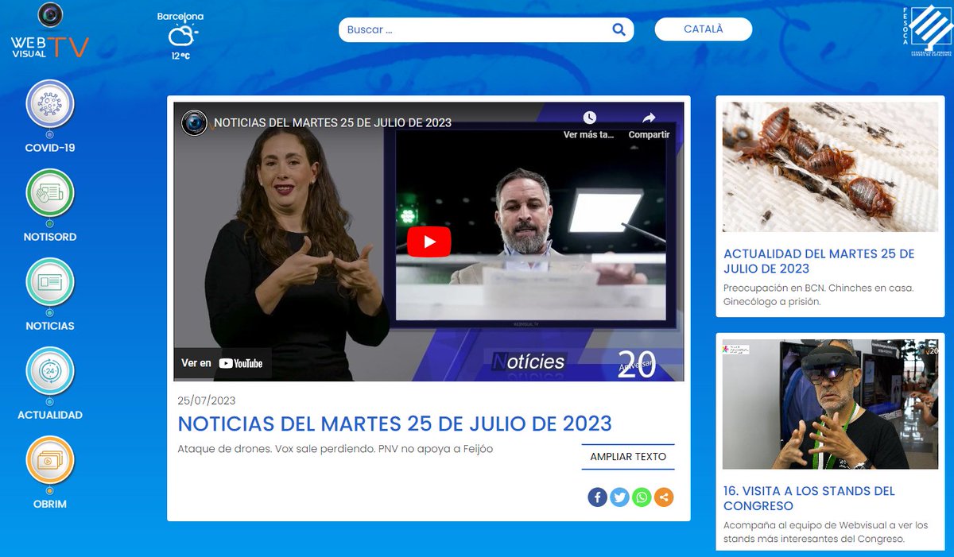954x557 pixels.
Task: Click the search magnifier icon
Action: 619,30
